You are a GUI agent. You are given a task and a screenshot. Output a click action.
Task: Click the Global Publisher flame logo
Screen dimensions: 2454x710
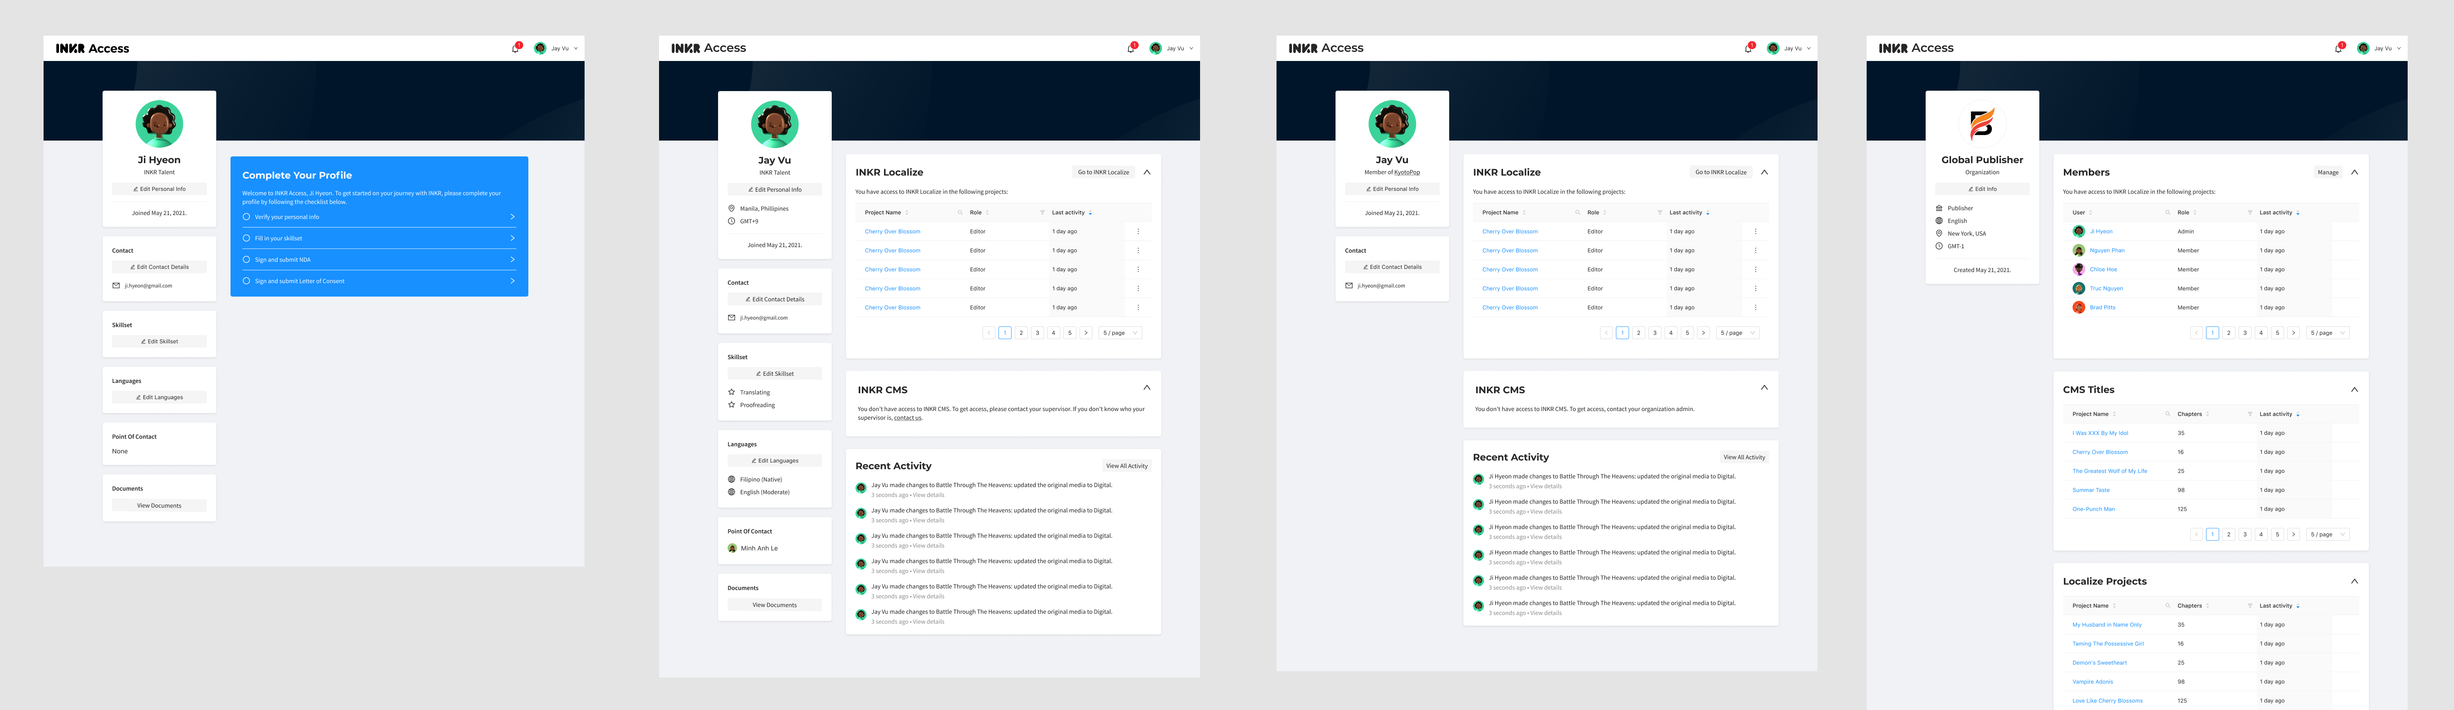tap(1981, 124)
